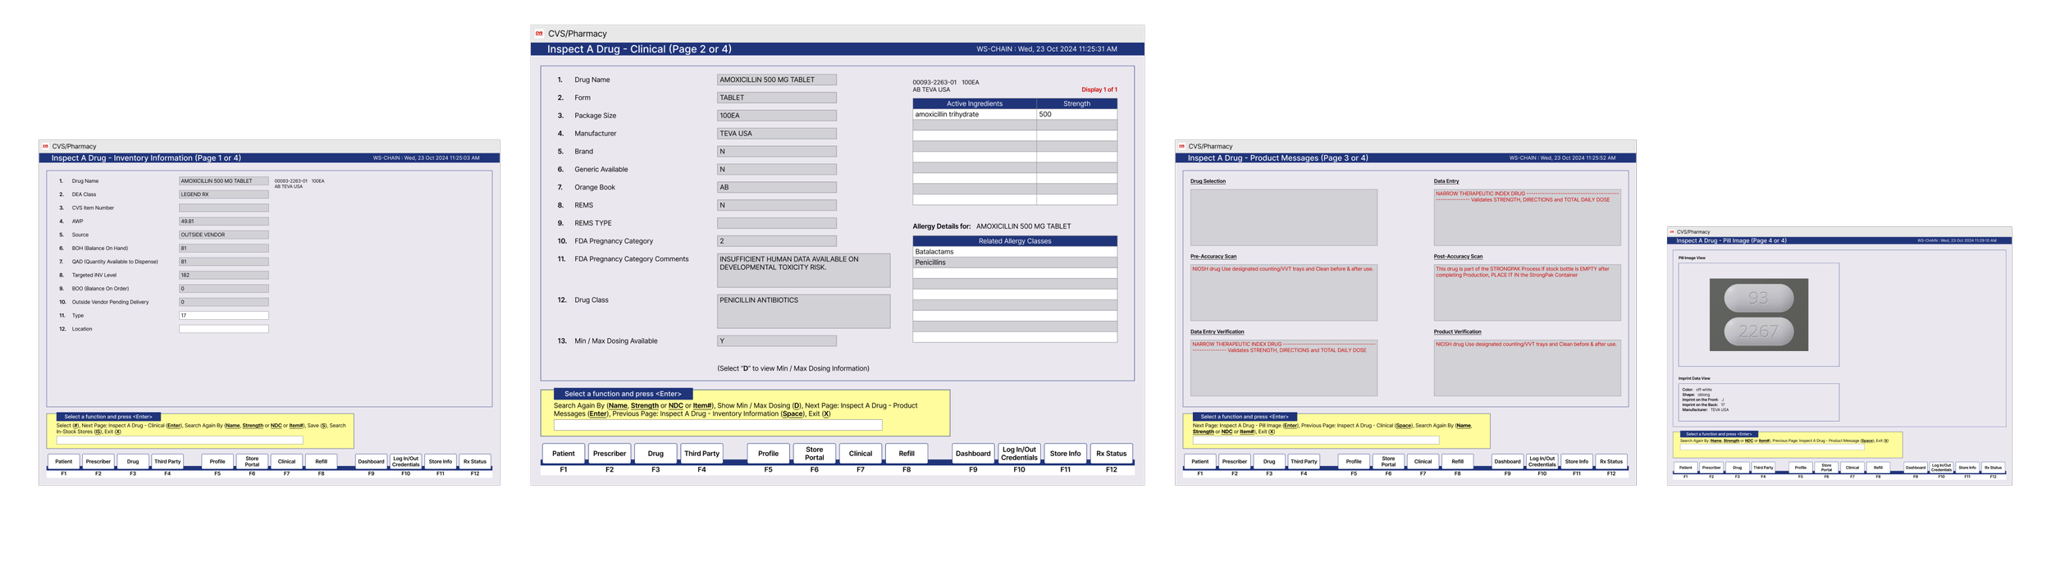
Task: Click the empty Drug Selection message box
Action: point(1284,217)
